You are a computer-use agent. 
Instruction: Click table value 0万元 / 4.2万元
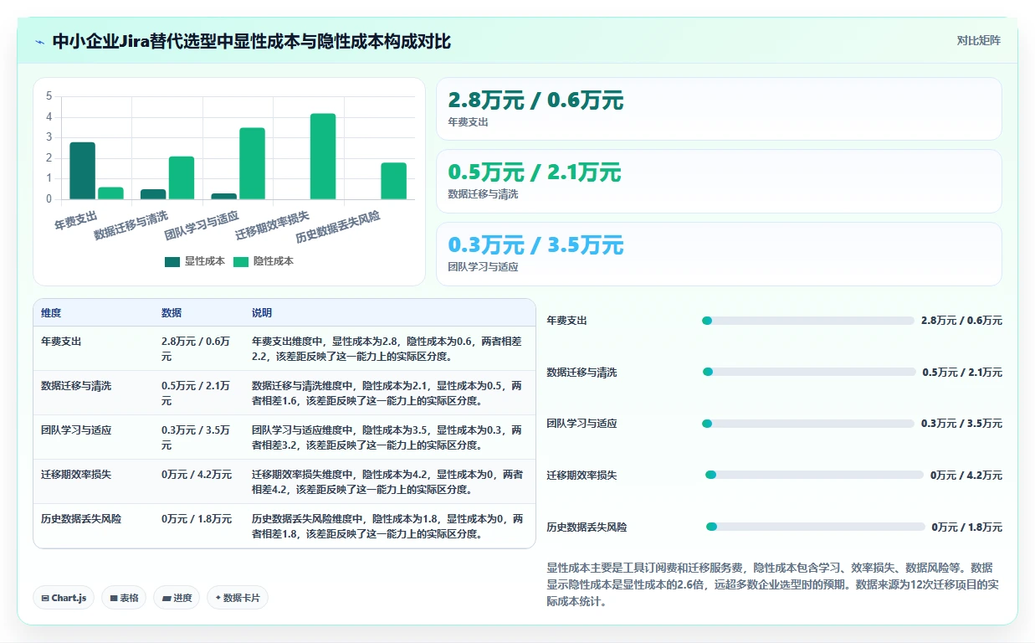tap(197, 475)
